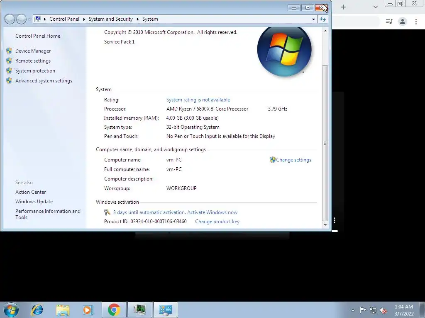
Task: Click vertical dots in the black page area of Chrome
Action: point(335,220)
